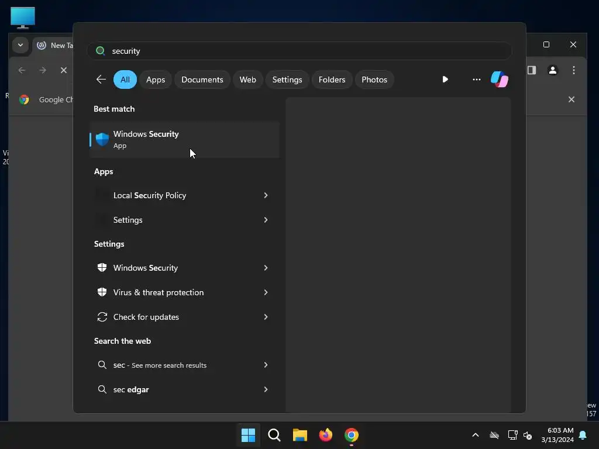Select Documents filter tab

click(x=202, y=80)
